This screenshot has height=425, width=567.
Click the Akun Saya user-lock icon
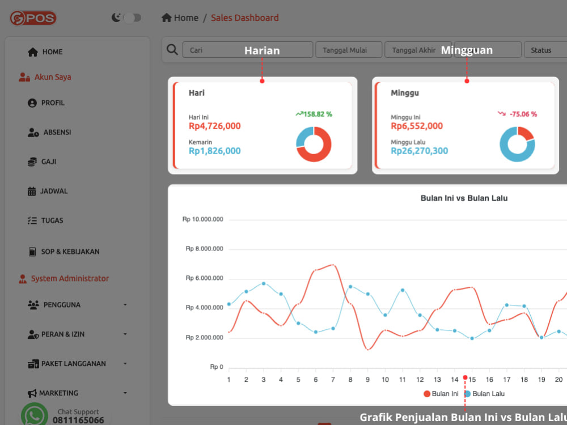point(24,77)
